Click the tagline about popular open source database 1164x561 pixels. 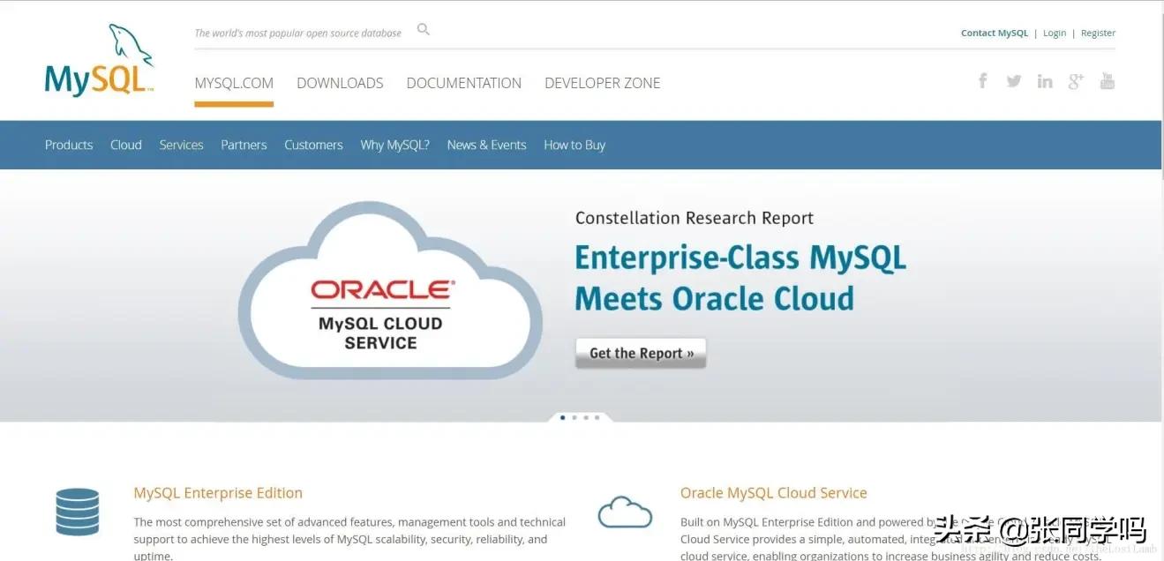pyautogui.click(x=298, y=34)
